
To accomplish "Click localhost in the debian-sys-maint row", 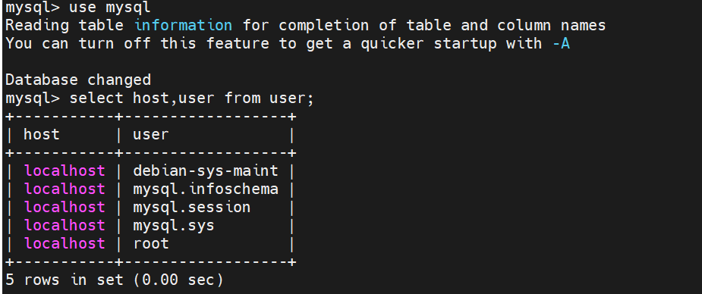I will pos(65,170).
